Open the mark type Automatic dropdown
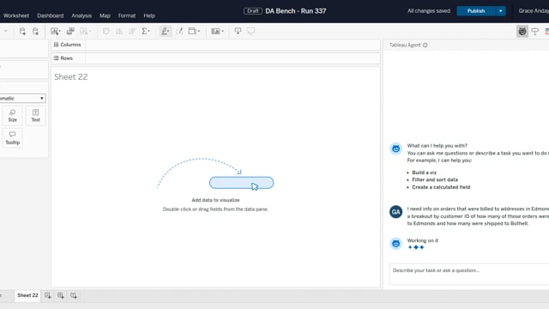The width and height of the screenshot is (549, 309). [22, 99]
